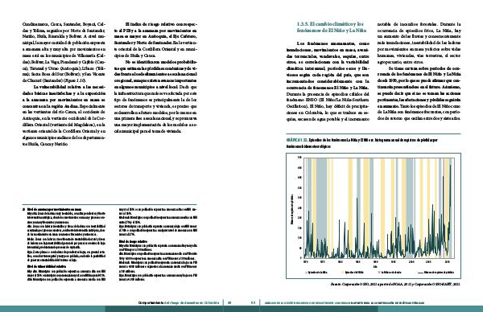Click paragraph starting 'Los fenómenos amenazantes'
483x312 pixels.
328,81
